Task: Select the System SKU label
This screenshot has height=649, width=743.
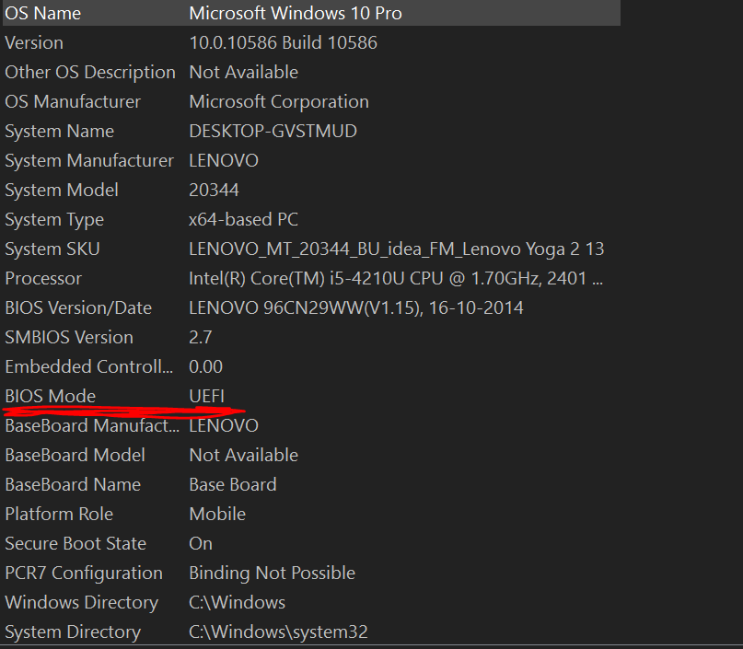Action: point(52,249)
